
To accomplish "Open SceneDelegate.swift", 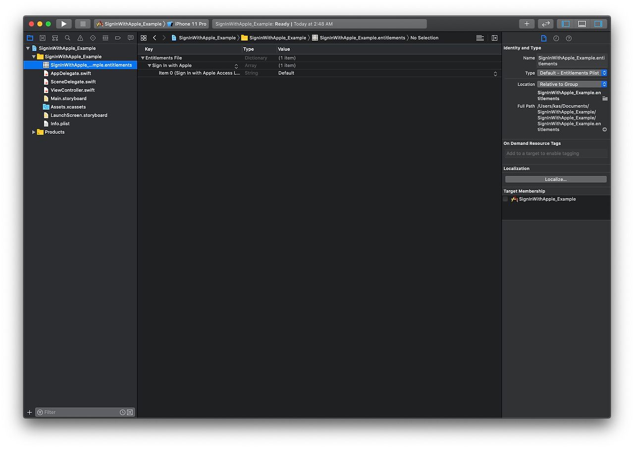I will [73, 82].
